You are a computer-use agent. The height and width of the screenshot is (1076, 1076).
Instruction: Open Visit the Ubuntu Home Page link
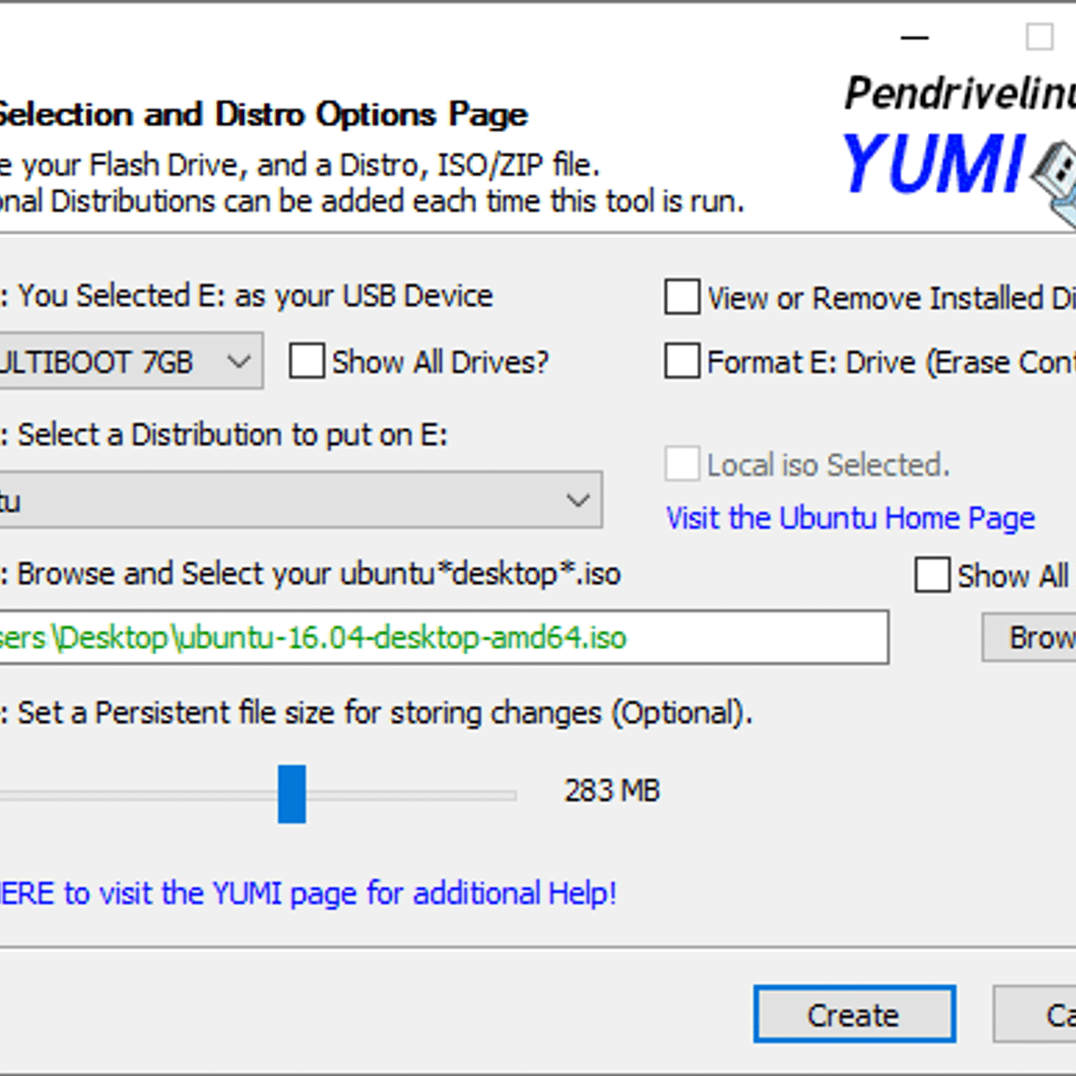(x=850, y=518)
